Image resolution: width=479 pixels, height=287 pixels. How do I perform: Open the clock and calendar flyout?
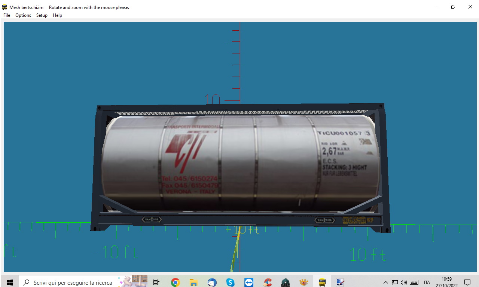[x=446, y=282]
